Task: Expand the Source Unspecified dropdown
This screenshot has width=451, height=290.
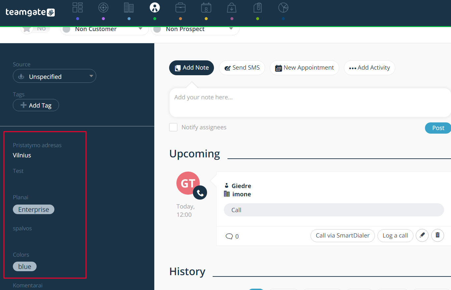Action: tap(54, 77)
